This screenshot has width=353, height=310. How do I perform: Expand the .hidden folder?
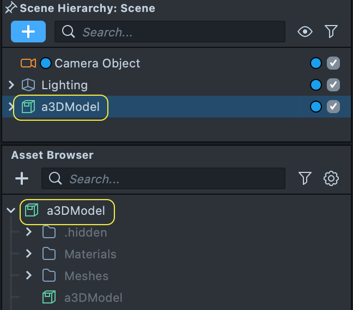pyautogui.click(x=29, y=232)
